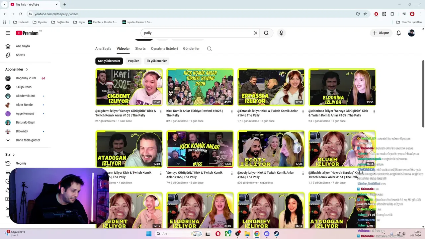Open options for Ertassla İzliyor video

coord(303,112)
